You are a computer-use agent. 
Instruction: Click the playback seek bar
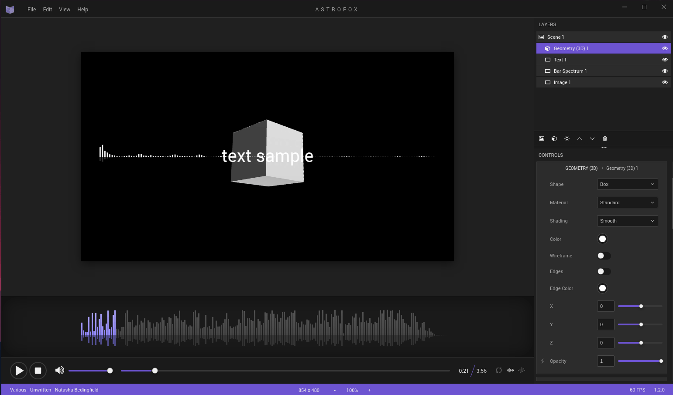click(285, 371)
